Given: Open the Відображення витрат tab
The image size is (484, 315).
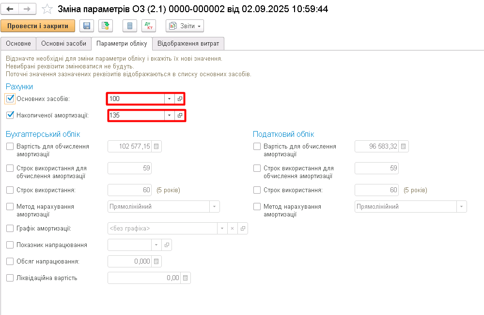Looking at the screenshot, I should click(x=188, y=44).
